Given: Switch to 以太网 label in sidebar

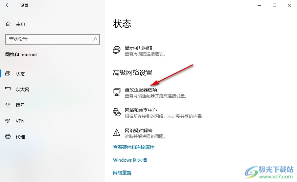Looking at the screenshot, I should point(22,90).
